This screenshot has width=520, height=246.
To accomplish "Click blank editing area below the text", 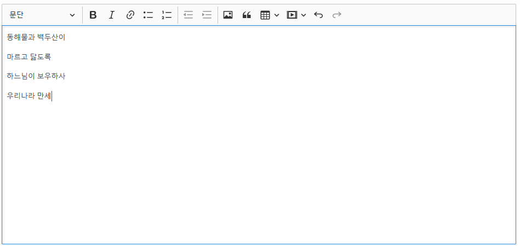I will (x=259, y=173).
